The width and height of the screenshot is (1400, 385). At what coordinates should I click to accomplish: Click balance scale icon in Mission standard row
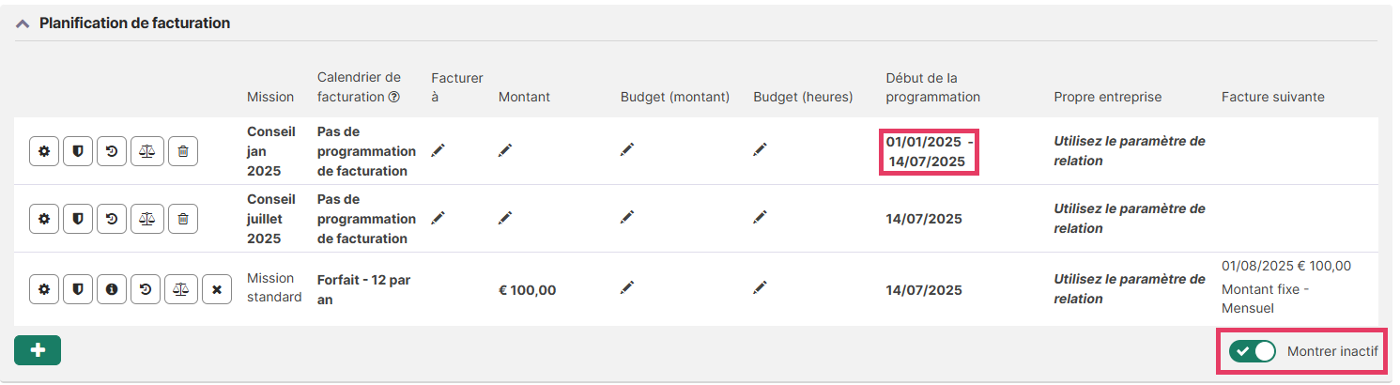(181, 290)
